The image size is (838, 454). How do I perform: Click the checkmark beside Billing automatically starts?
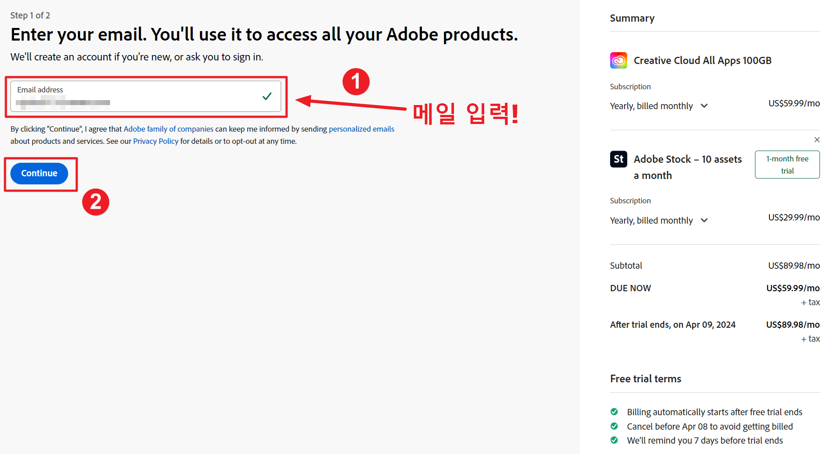point(614,412)
